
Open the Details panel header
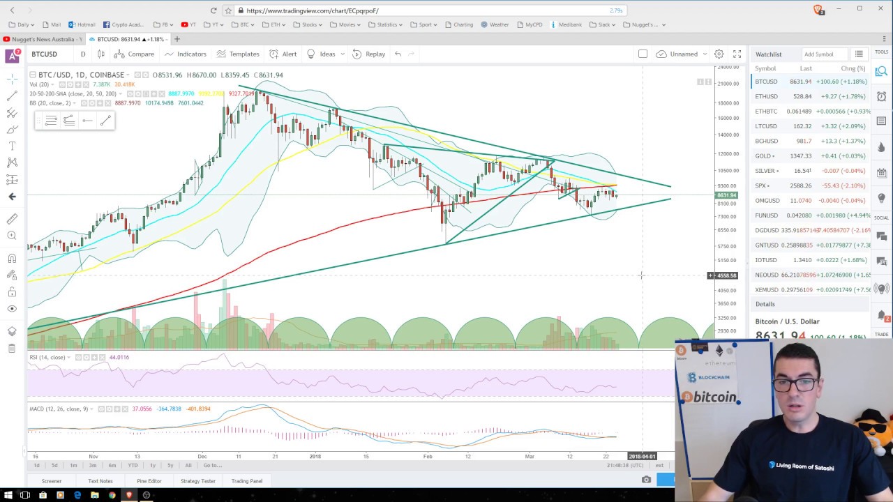(x=811, y=304)
